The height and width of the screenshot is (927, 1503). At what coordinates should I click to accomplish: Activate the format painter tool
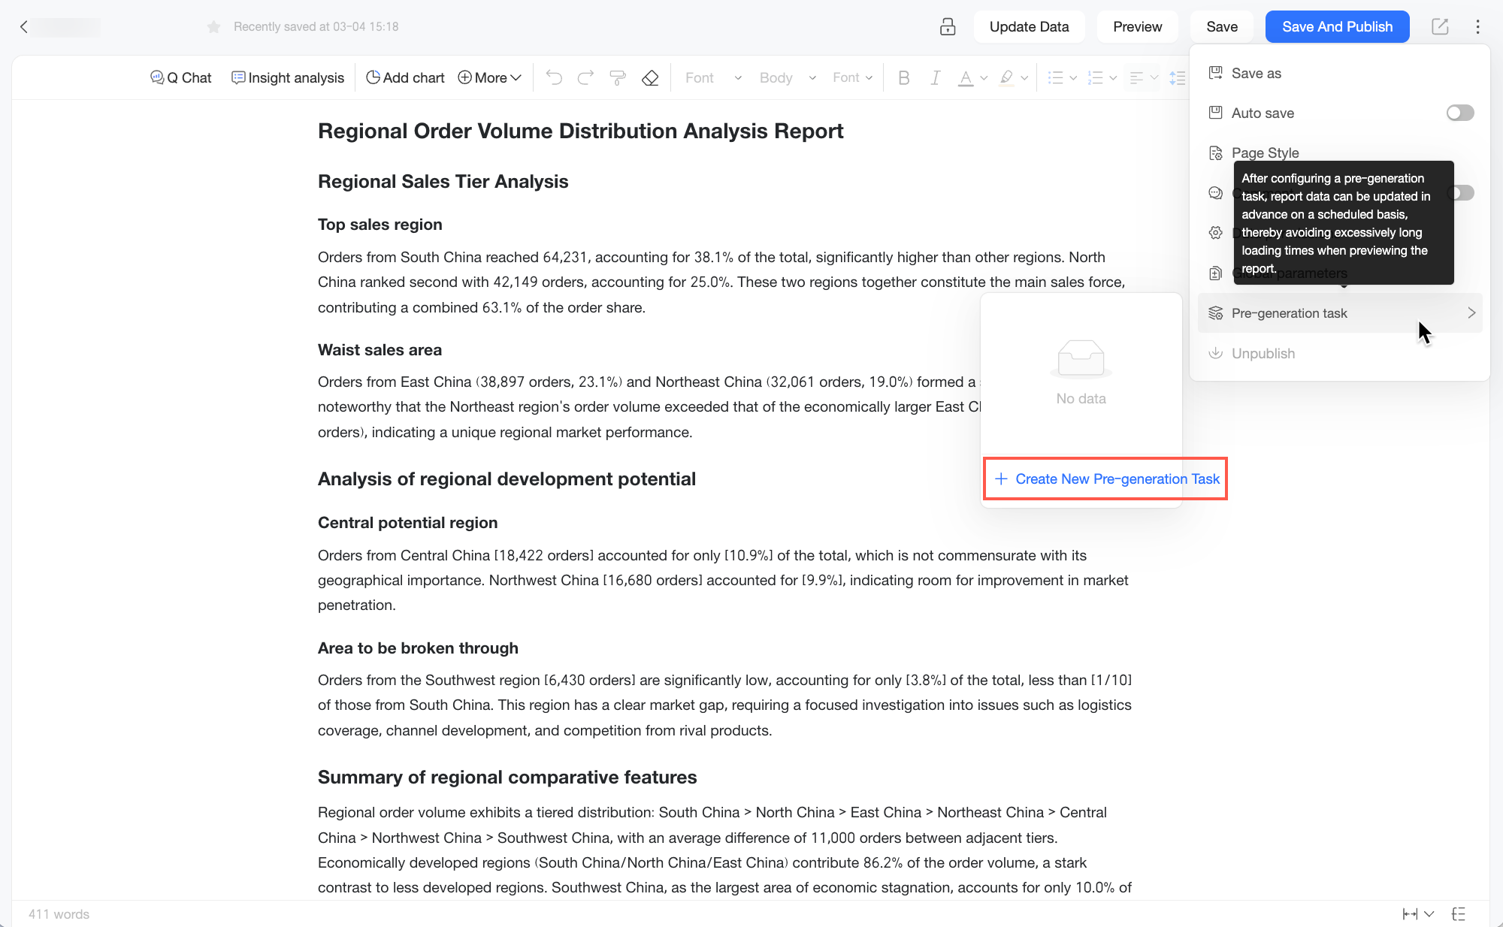(618, 77)
